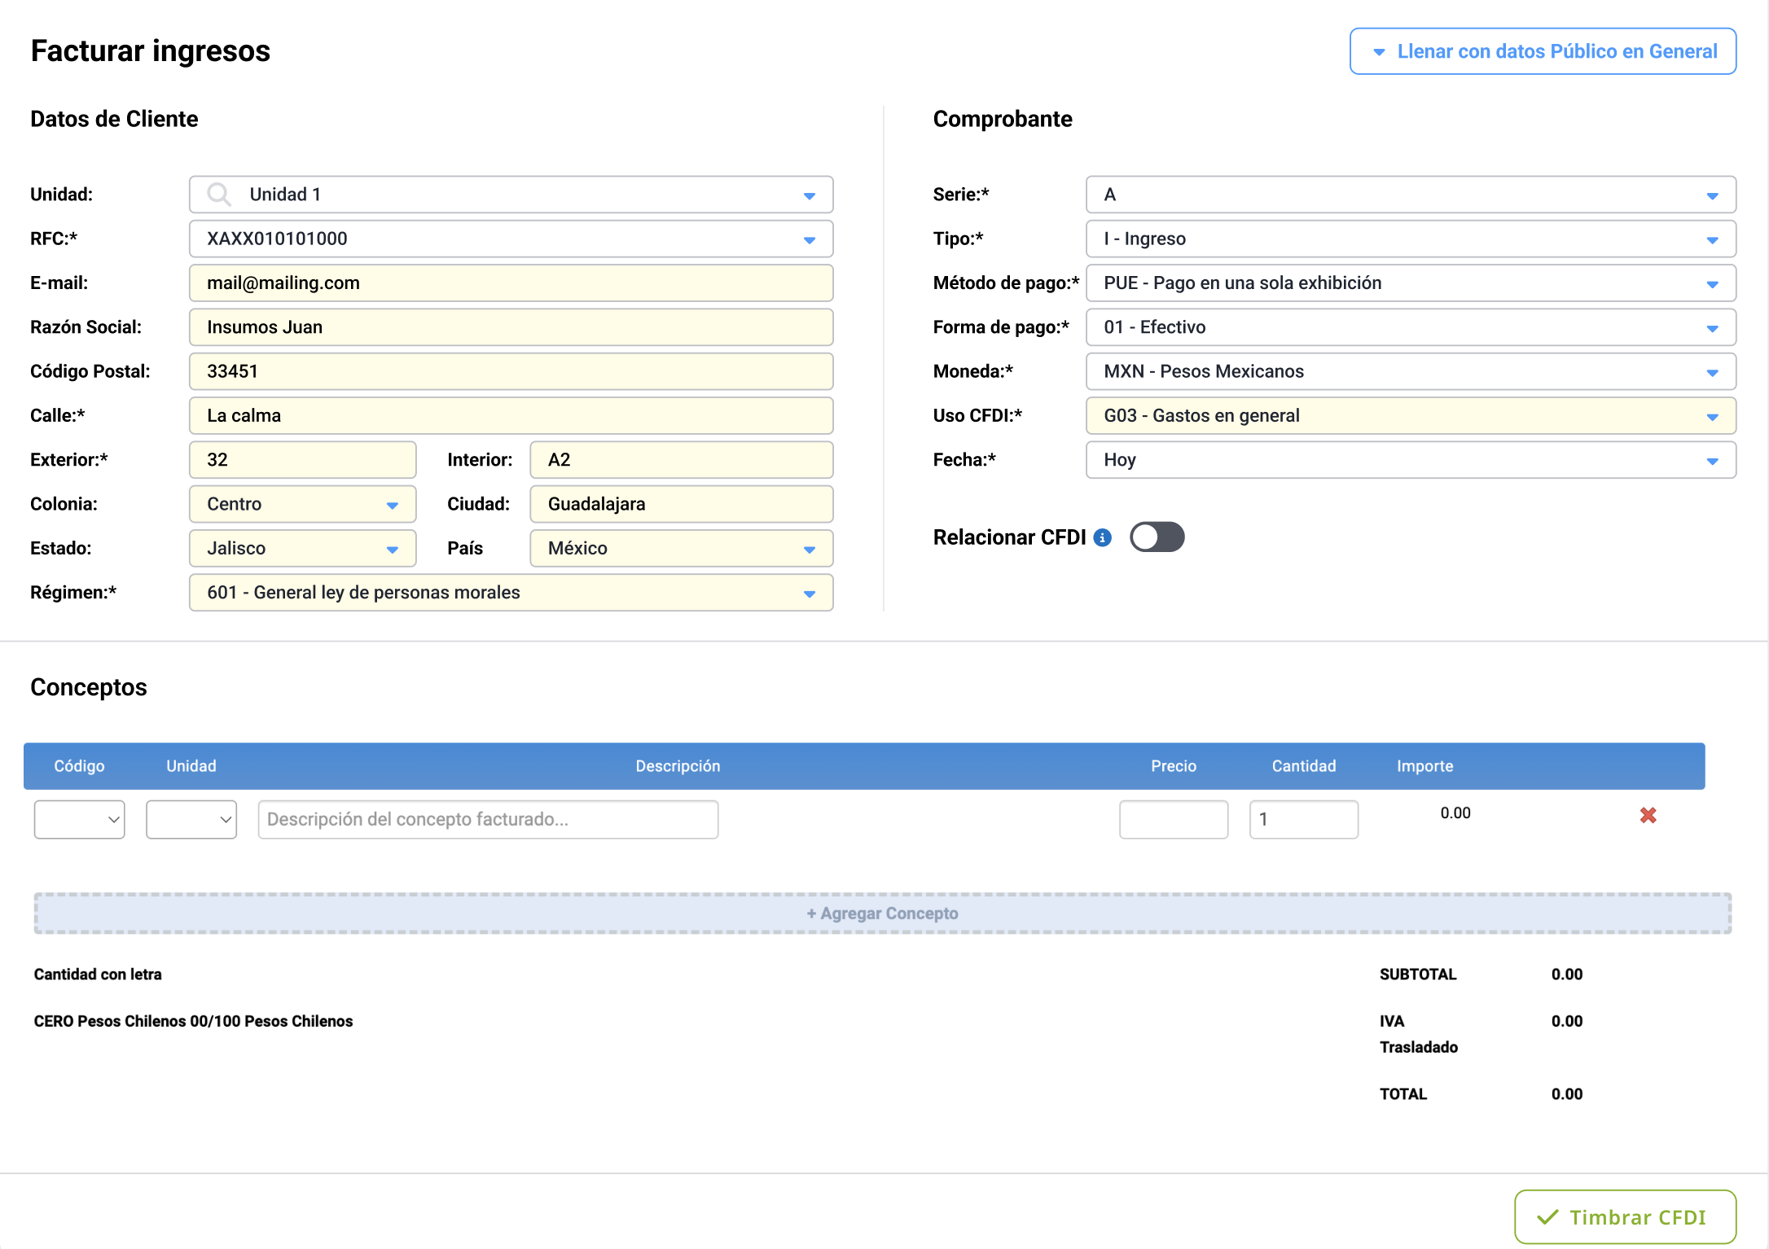Image resolution: width=1769 pixels, height=1249 pixels.
Task: Click the Ciudad field Guadalajara
Action: click(681, 504)
